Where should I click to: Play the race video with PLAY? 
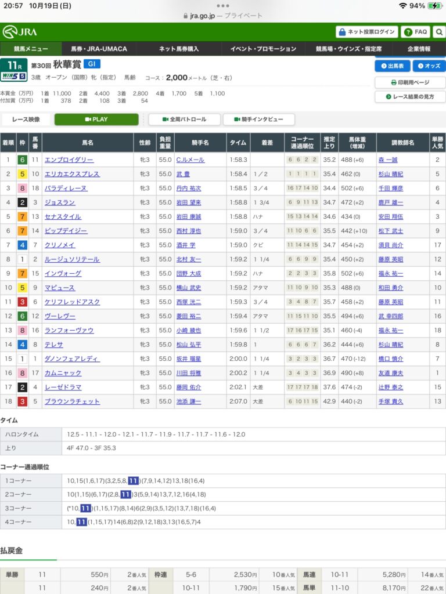[x=96, y=119]
